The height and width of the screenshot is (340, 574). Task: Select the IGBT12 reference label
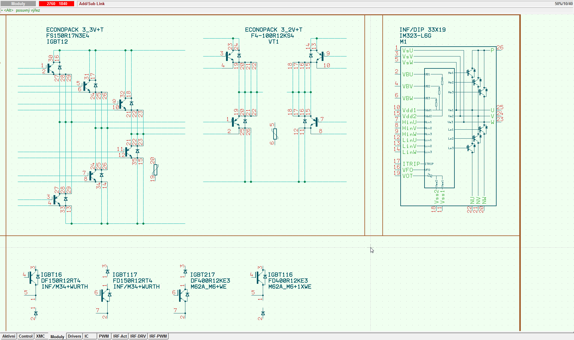pos(57,42)
